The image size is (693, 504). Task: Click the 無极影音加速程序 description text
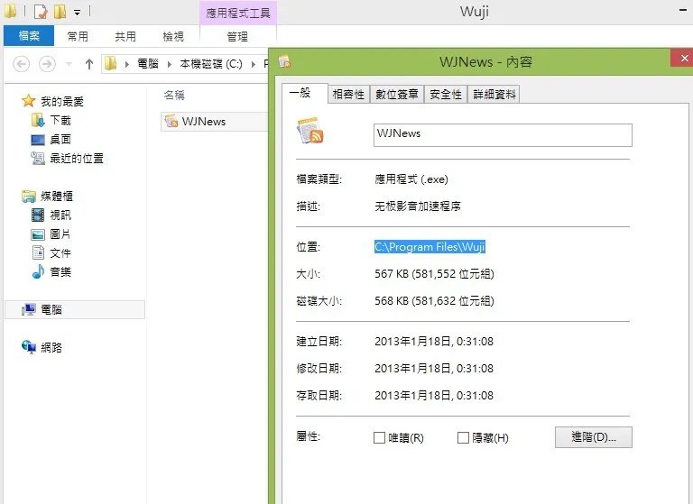(x=418, y=206)
